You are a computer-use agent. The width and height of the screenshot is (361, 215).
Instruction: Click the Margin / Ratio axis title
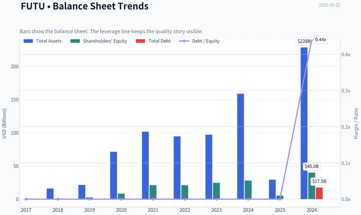[x=356, y=123]
